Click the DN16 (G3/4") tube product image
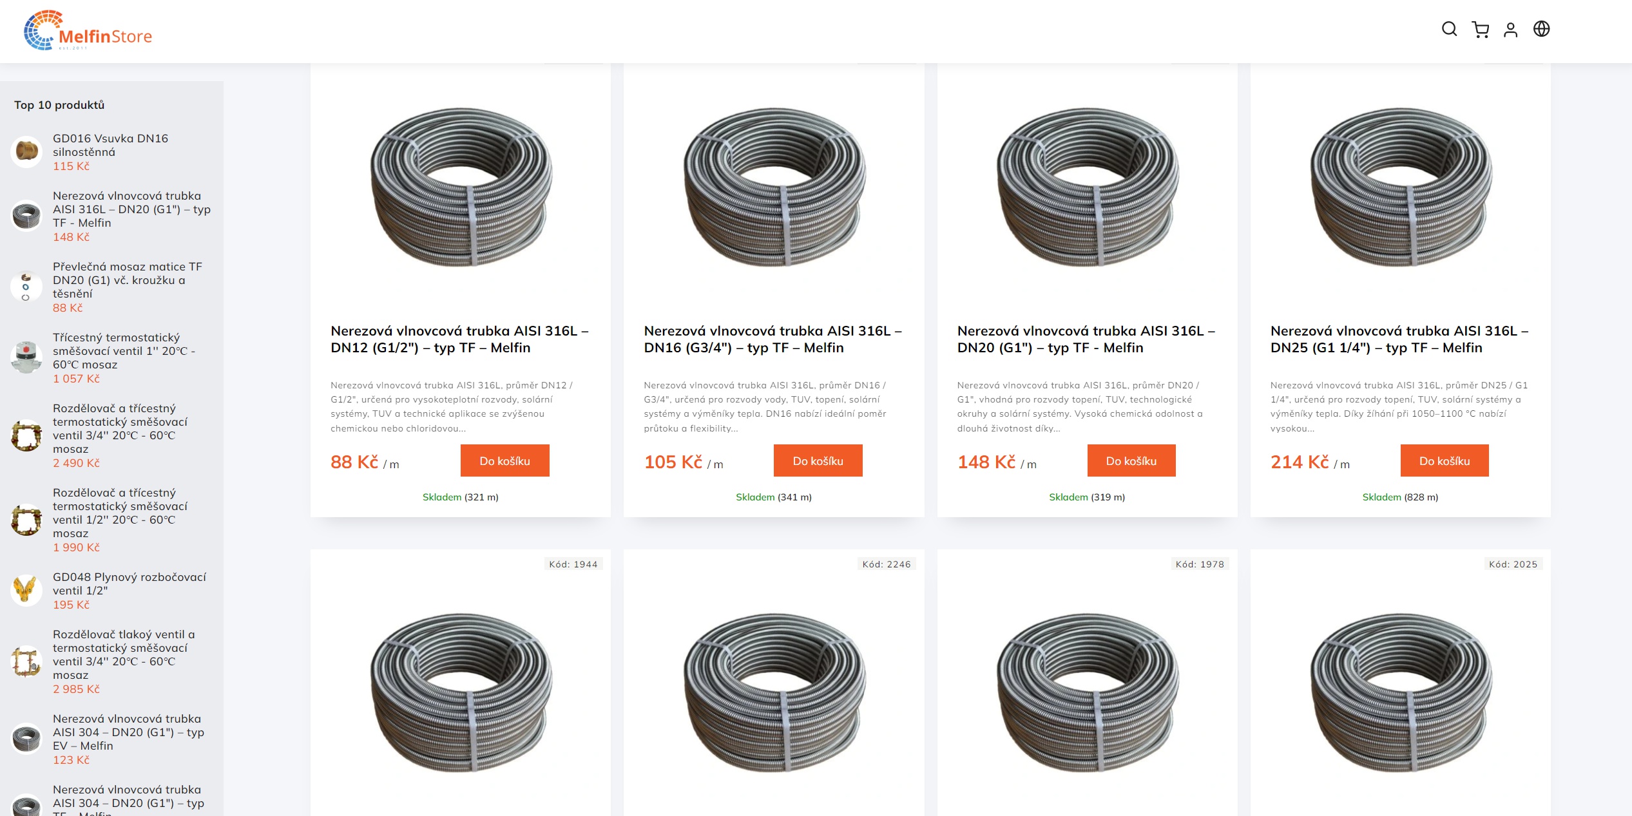1632x816 pixels. coord(774,187)
